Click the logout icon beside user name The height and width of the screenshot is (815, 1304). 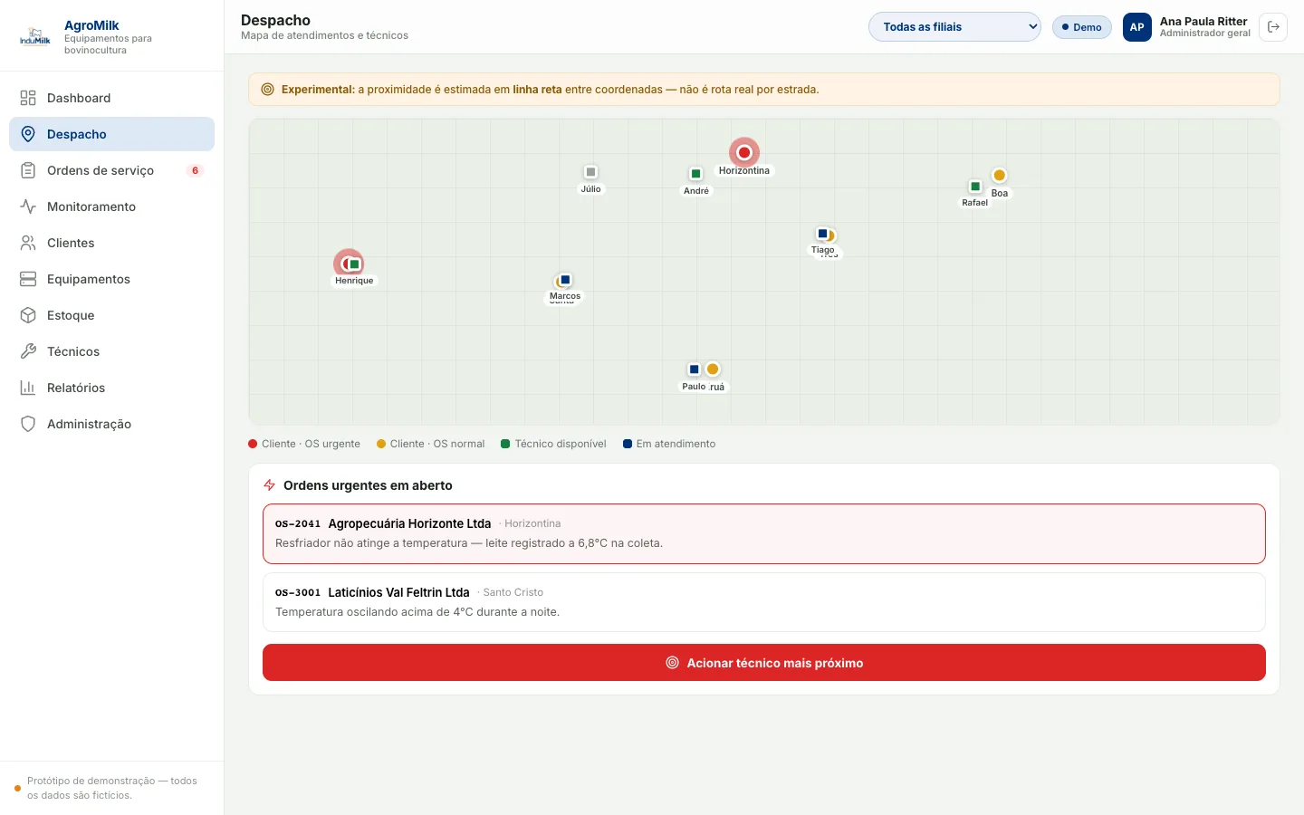[1273, 27]
